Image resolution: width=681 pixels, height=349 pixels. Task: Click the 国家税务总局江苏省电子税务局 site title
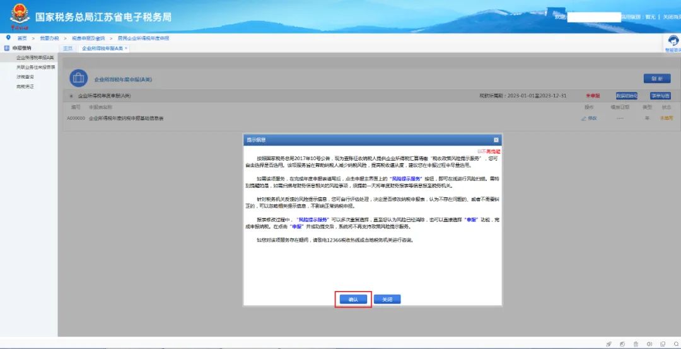(103, 17)
